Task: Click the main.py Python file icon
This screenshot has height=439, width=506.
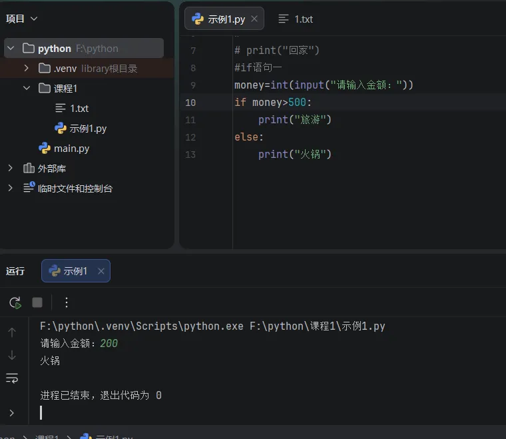Action: tap(45, 148)
